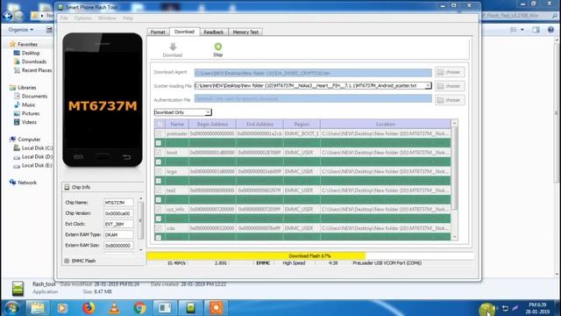Click the Explorer help question-mark icon
561x316 pixels.
[x=550, y=30]
